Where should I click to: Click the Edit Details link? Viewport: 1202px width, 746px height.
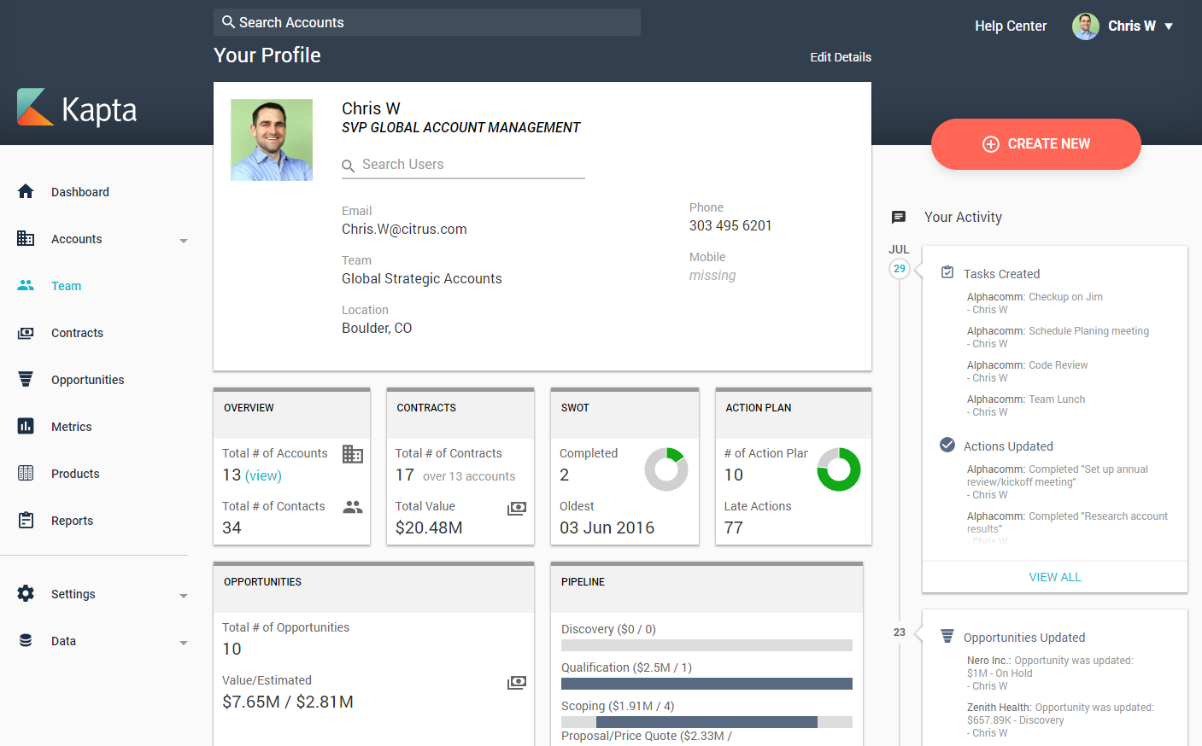click(x=841, y=57)
